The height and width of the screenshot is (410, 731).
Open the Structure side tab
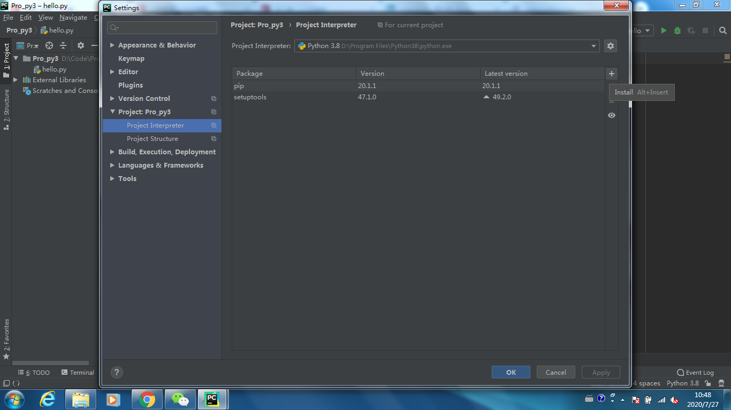coord(6,109)
